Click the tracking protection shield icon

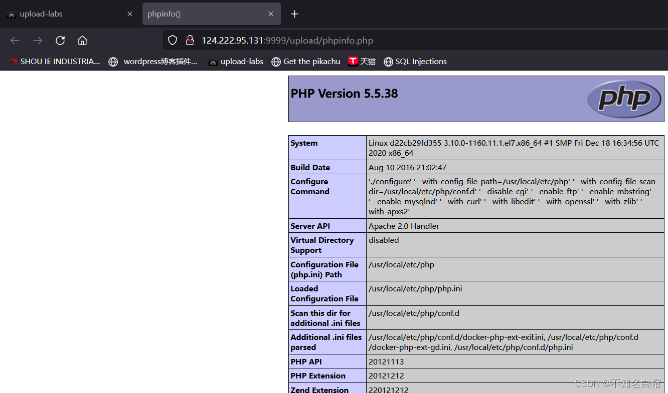172,40
